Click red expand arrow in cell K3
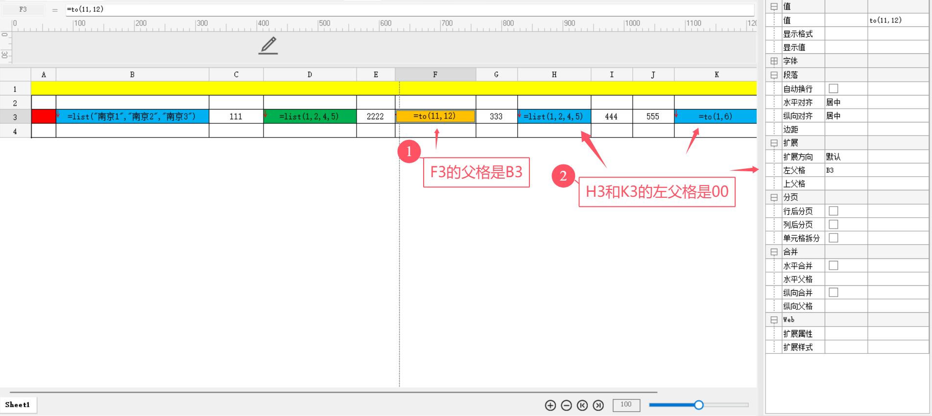The height and width of the screenshot is (416, 932). [676, 115]
